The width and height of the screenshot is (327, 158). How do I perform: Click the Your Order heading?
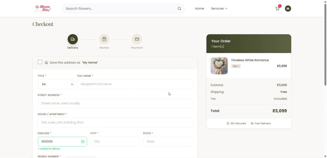221,41
